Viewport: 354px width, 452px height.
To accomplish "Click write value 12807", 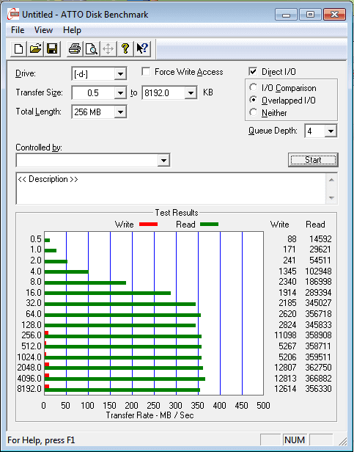I will click(x=284, y=367).
